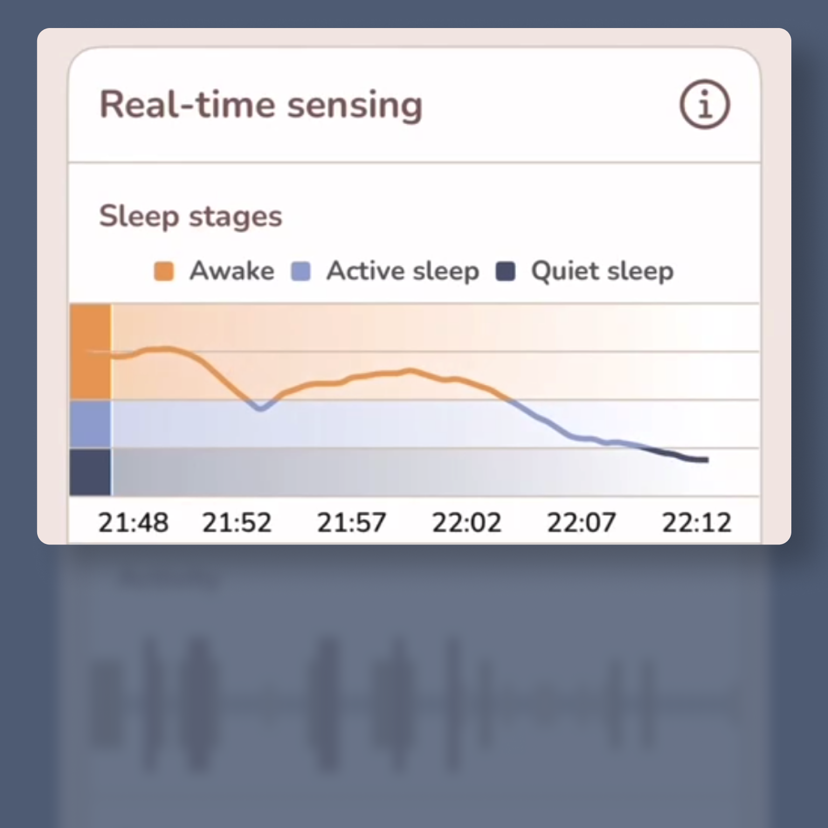Click the orange Awake band on chart axis
Image resolution: width=828 pixels, height=828 pixels.
[x=91, y=352]
